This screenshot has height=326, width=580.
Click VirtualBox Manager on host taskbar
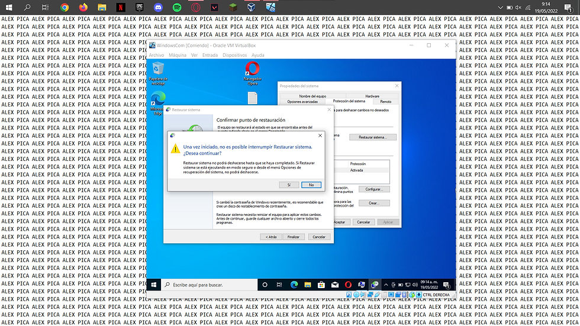pyautogui.click(x=251, y=7)
